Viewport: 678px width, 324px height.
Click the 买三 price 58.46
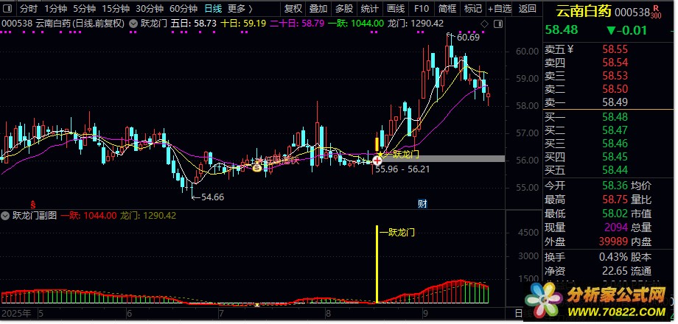coord(615,144)
